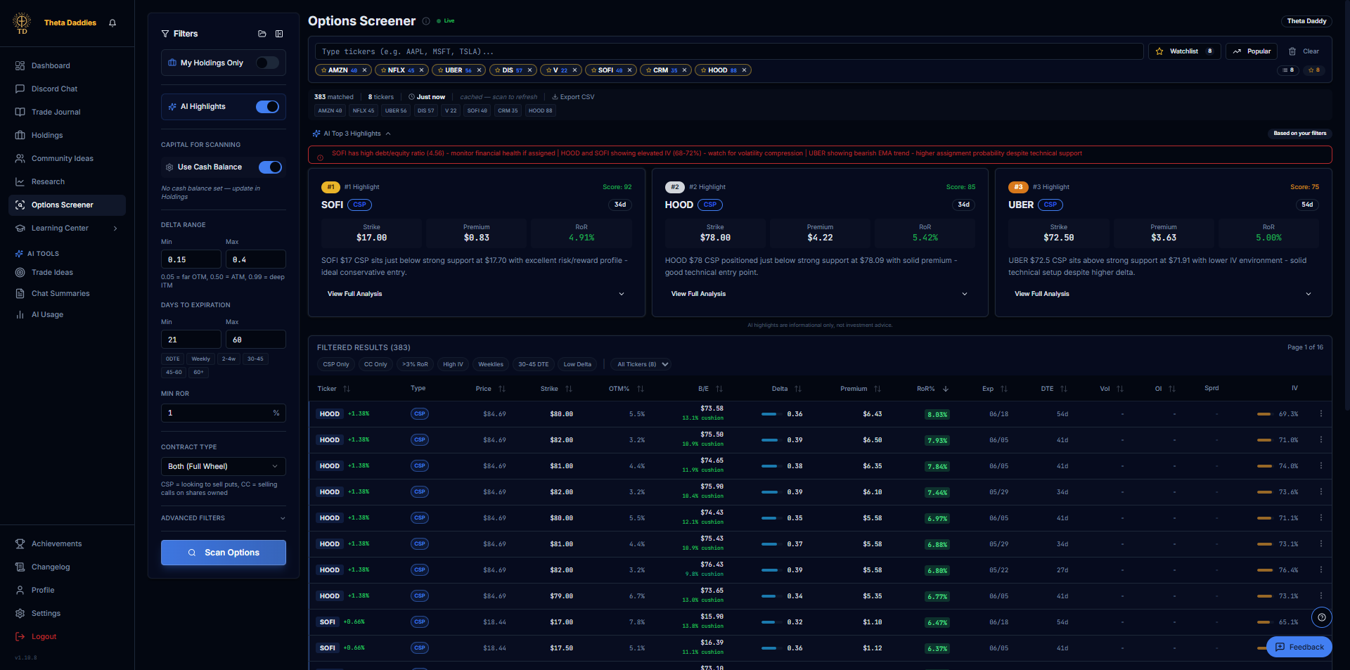The image size is (1350, 670).
Task: Toggle the Weeklies filter chip
Action: 491,364
